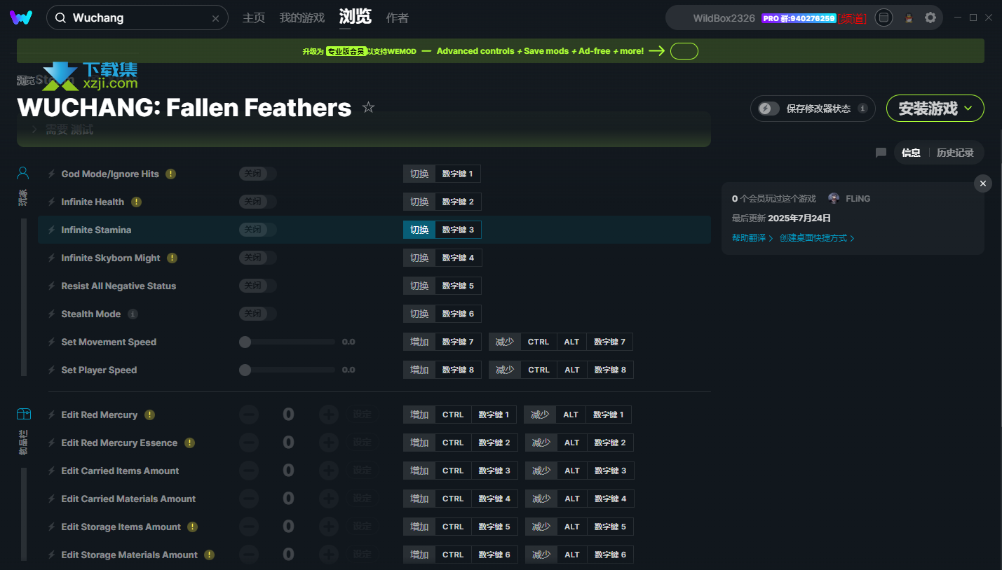This screenshot has height=570, width=1002.
Task: Open the 我的游戏 tab
Action: (x=302, y=18)
